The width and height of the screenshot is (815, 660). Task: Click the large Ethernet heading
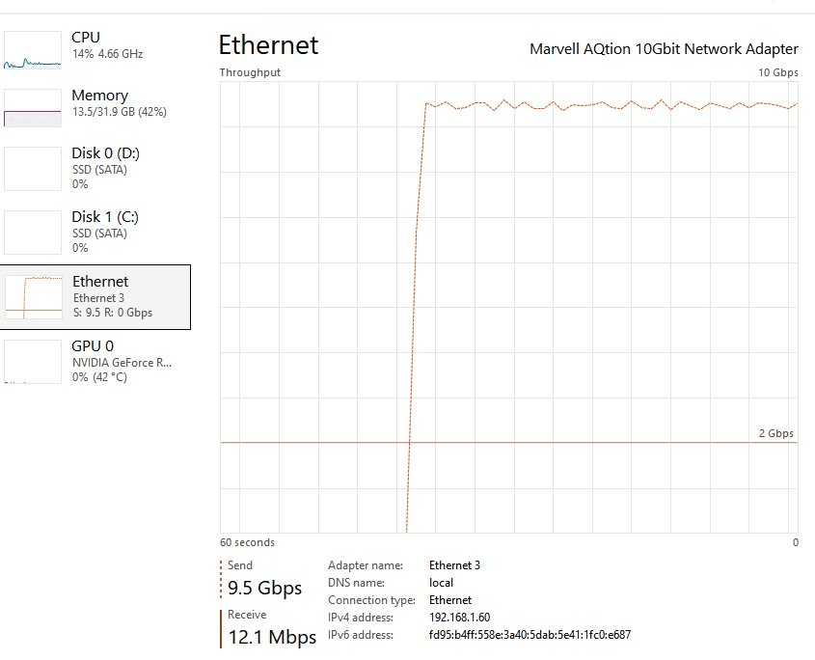pos(268,45)
